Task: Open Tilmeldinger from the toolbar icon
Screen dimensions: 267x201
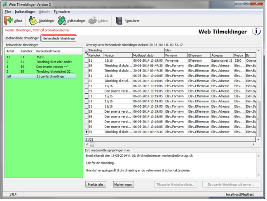Action: pyautogui.click(x=33, y=21)
